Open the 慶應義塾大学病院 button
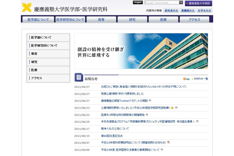This screenshot has width=234, height=156. (x=199, y=3)
